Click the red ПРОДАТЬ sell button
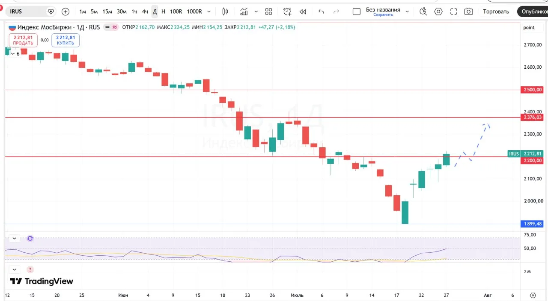The image size is (548, 301). [x=23, y=40]
